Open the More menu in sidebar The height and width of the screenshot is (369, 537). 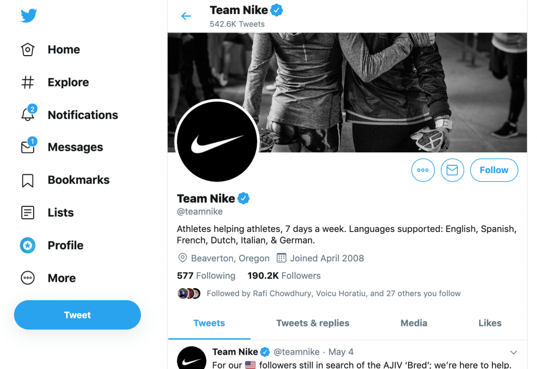(x=28, y=278)
